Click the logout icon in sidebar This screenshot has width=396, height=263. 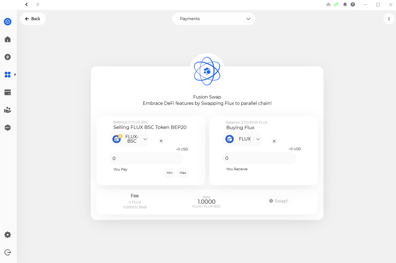point(8,253)
